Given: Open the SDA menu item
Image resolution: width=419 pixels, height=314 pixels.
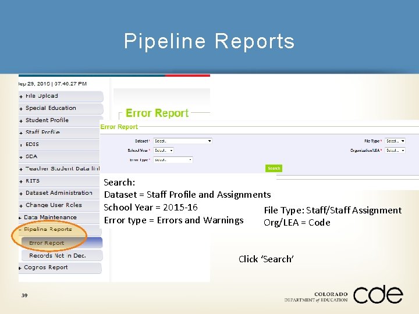Looking at the screenshot, I should coord(59,157).
